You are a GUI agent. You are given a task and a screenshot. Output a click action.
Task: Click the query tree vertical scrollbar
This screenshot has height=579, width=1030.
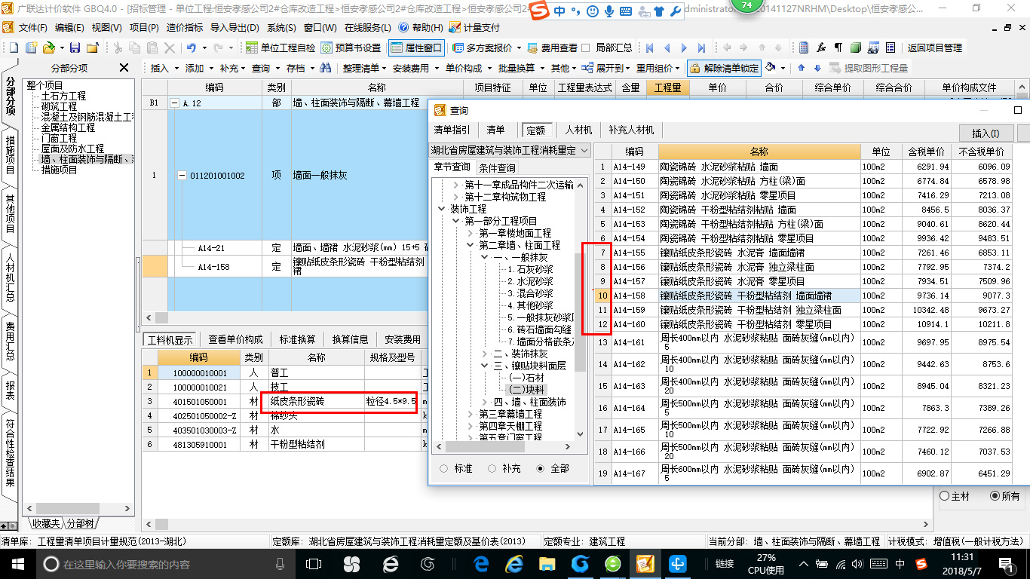580,312
